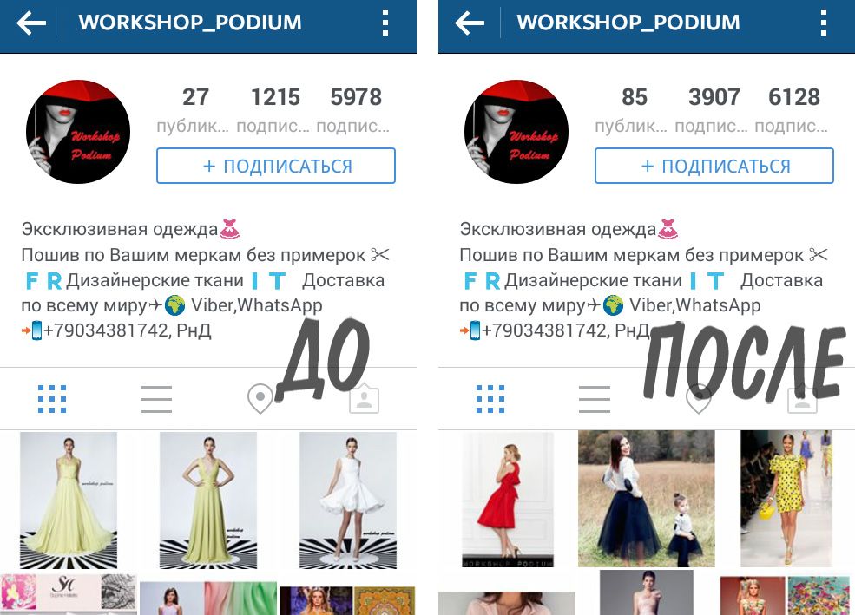
Task: Tap the back arrow in the right screenshot
Action: [470, 23]
